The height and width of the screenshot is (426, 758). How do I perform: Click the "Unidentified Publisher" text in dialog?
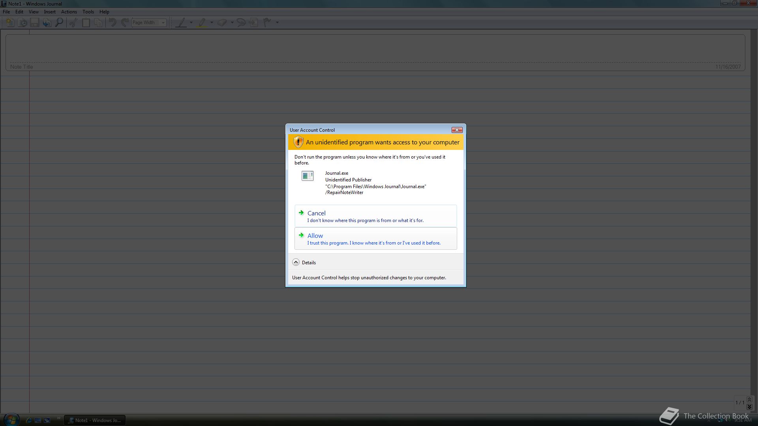click(348, 180)
